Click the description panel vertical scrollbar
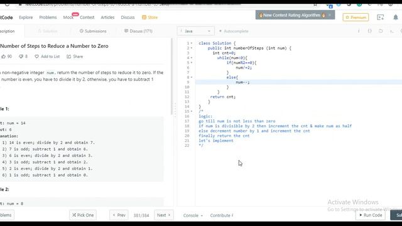 coord(171,77)
